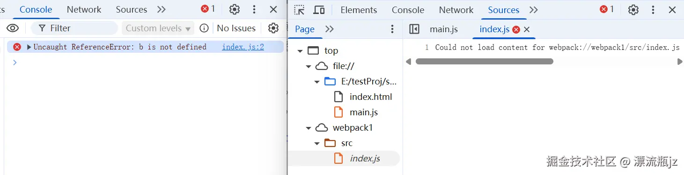This screenshot has width=684, height=175.
Task: Switch to Console tab in left panel
Action: pos(36,9)
